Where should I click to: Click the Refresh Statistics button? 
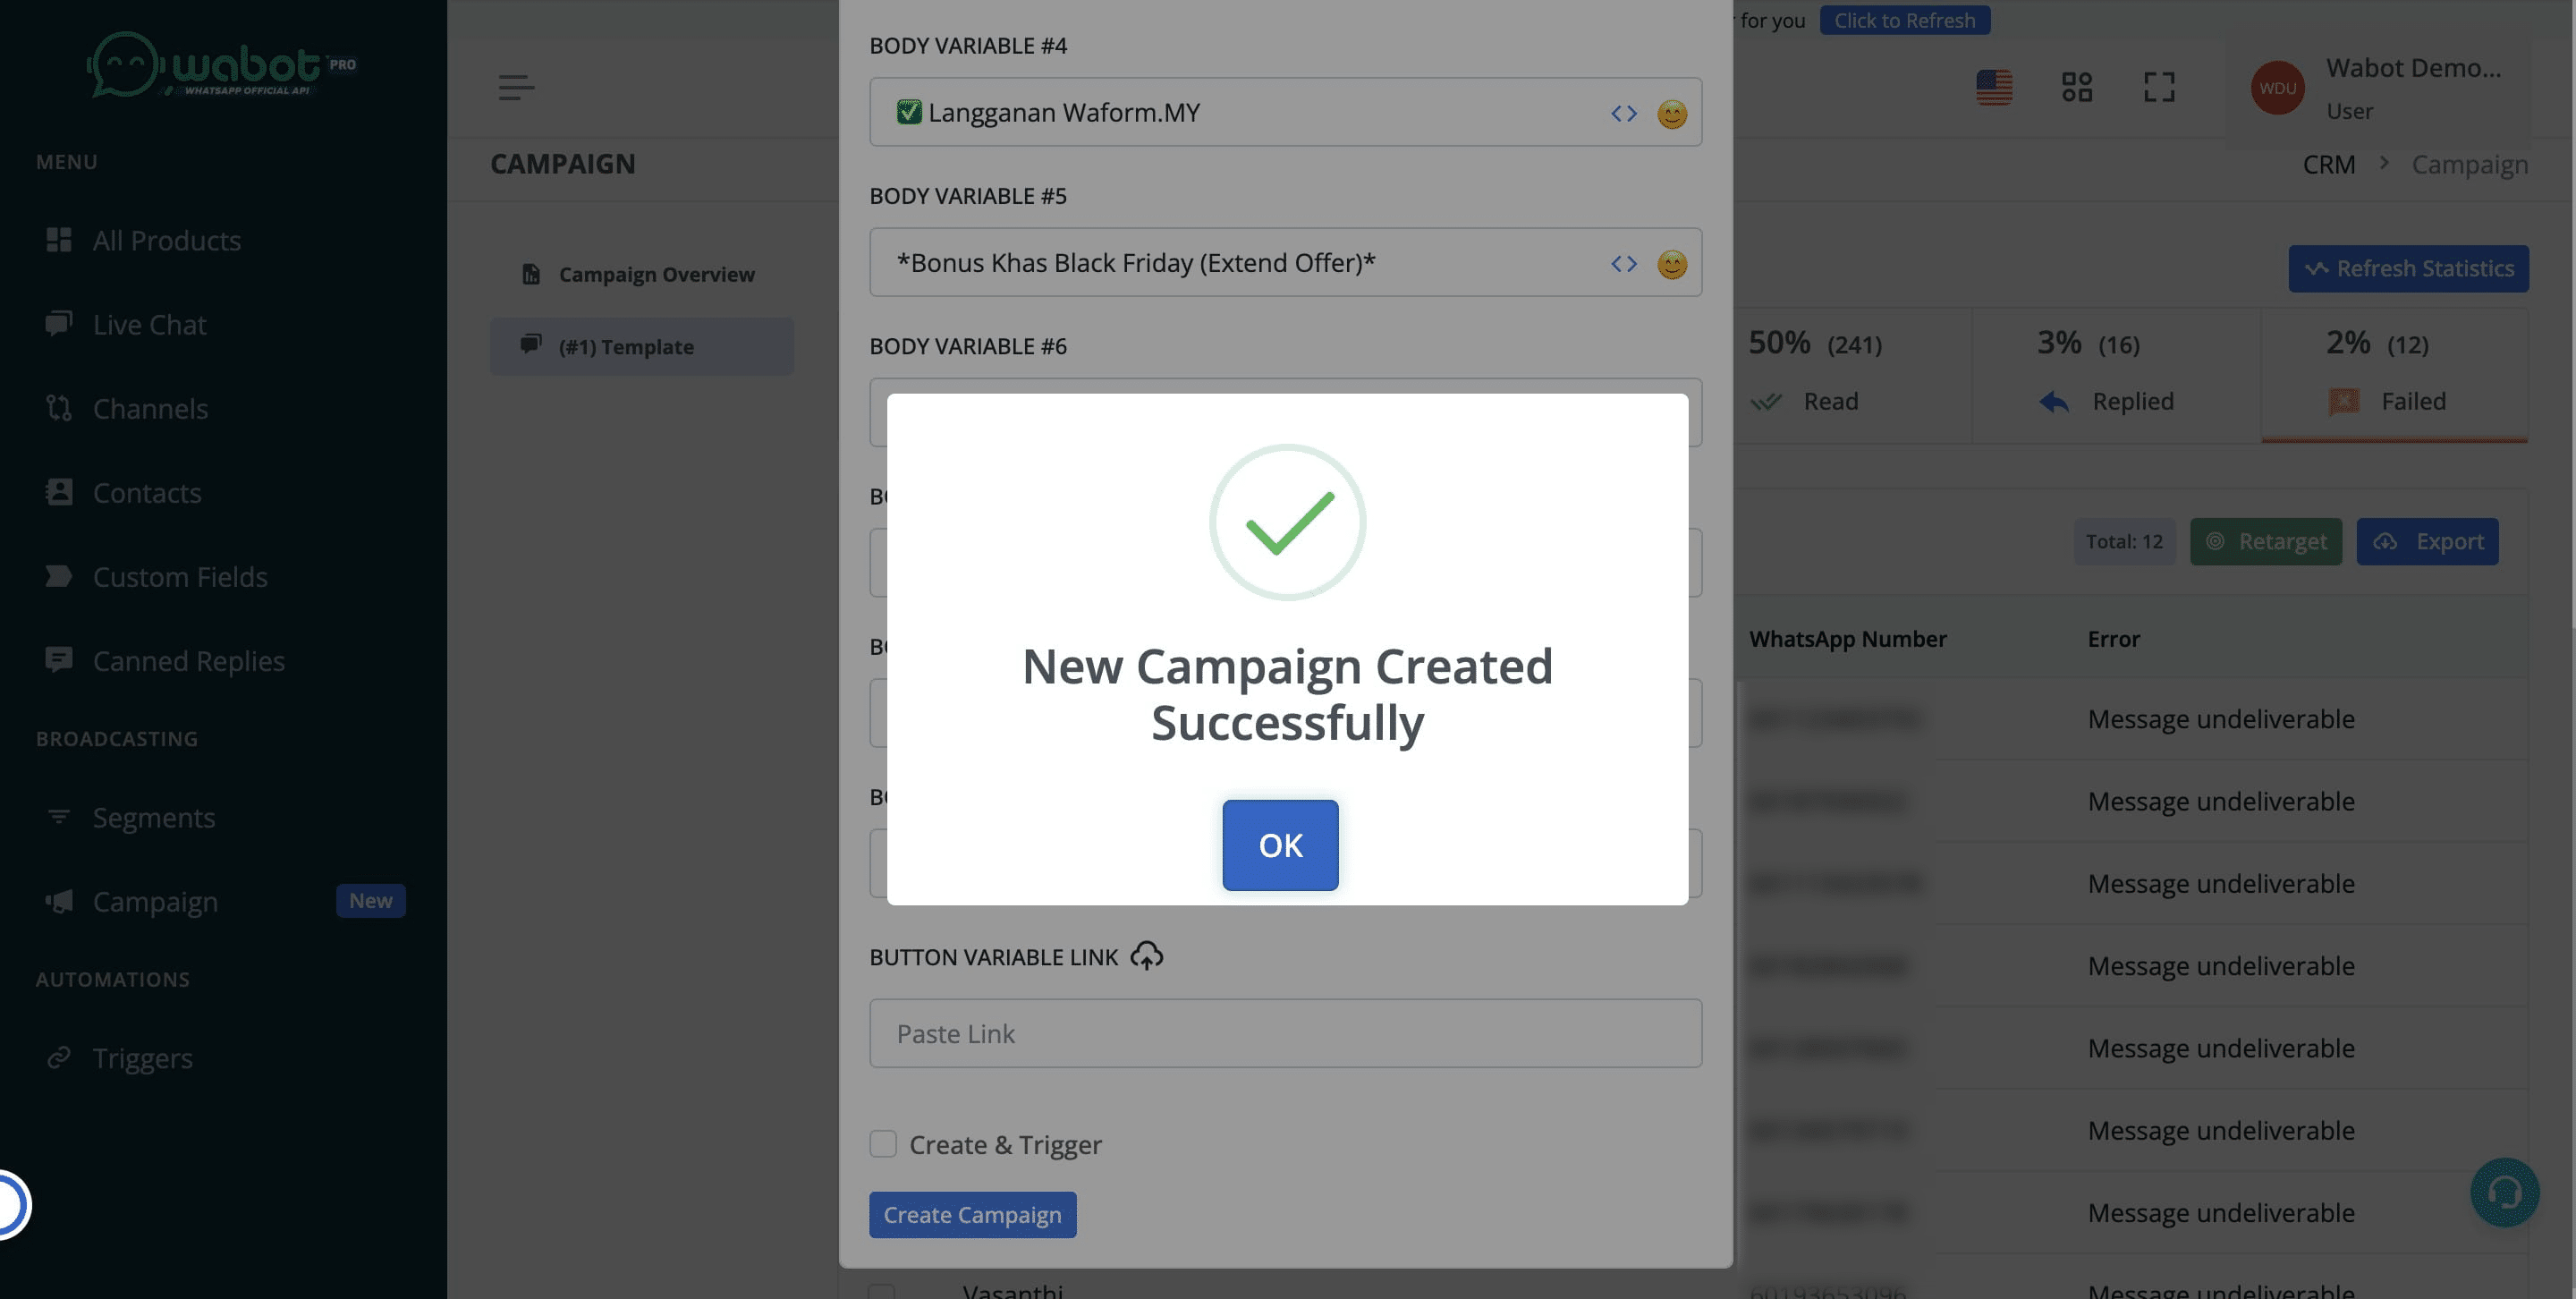[2407, 268]
